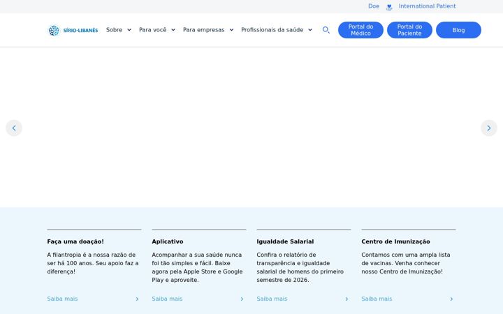Go to previous carousel slide
The width and height of the screenshot is (503, 314).
coord(14,128)
